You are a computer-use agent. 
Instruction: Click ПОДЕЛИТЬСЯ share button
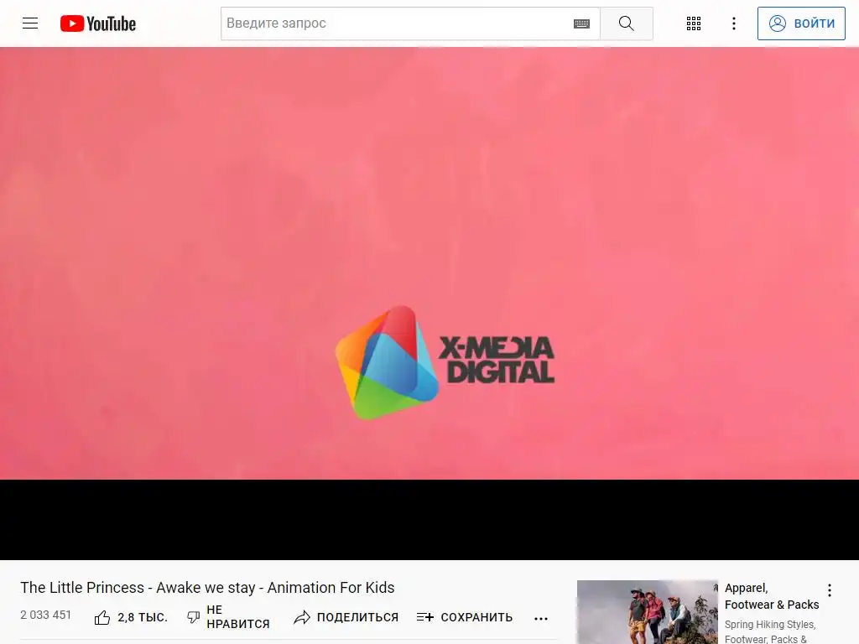346,617
